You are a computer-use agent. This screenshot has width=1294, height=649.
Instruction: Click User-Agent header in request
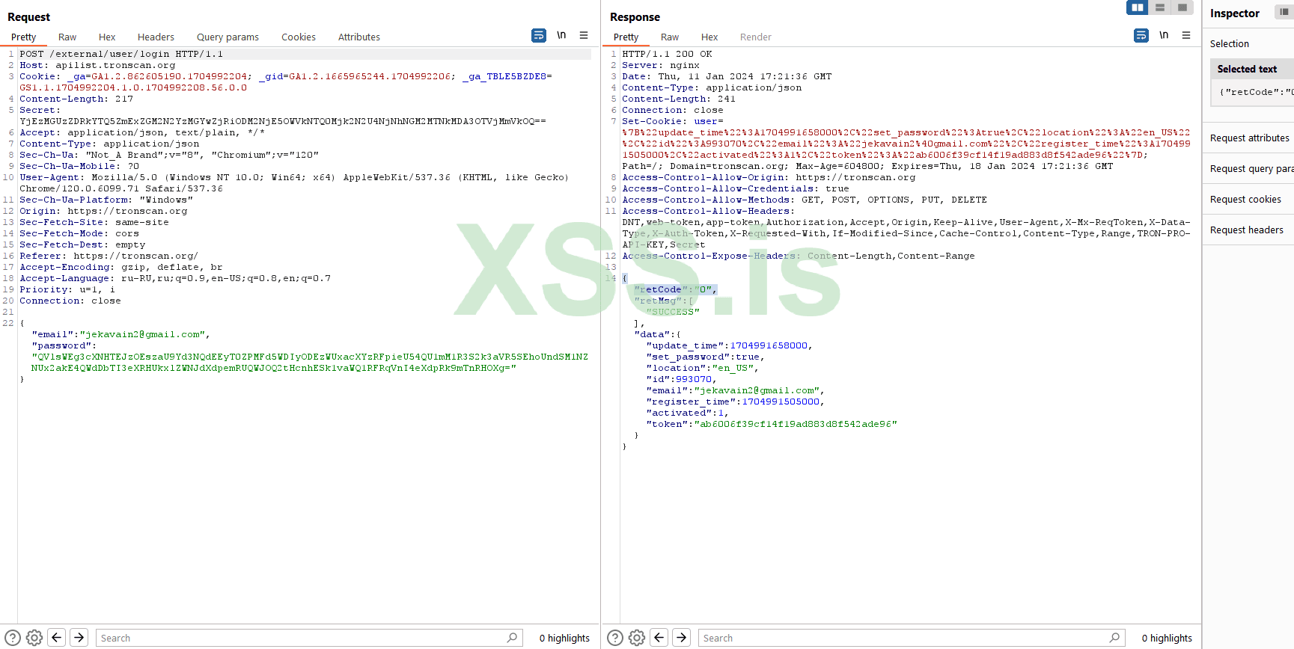294,182
